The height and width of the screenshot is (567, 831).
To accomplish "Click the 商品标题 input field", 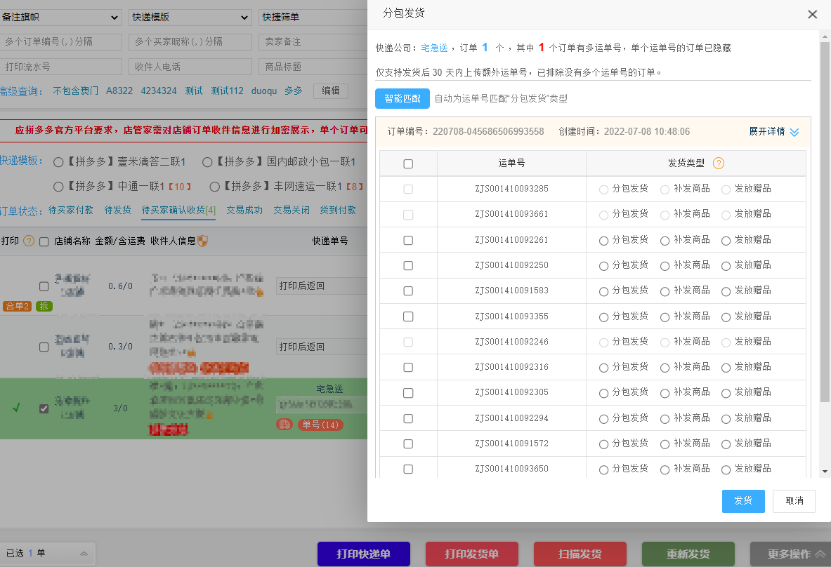I will click(x=313, y=67).
